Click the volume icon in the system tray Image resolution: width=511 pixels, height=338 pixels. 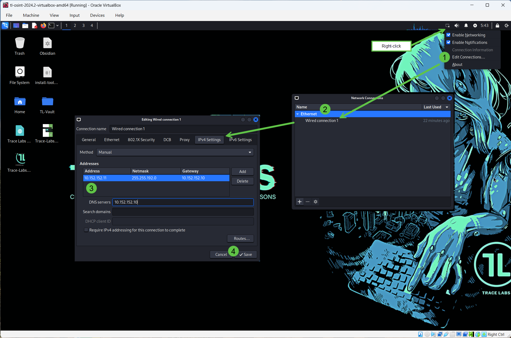457,25
